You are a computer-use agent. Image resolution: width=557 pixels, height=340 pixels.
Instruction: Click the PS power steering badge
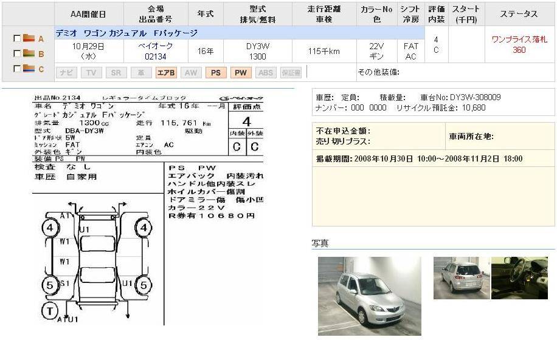(216, 73)
